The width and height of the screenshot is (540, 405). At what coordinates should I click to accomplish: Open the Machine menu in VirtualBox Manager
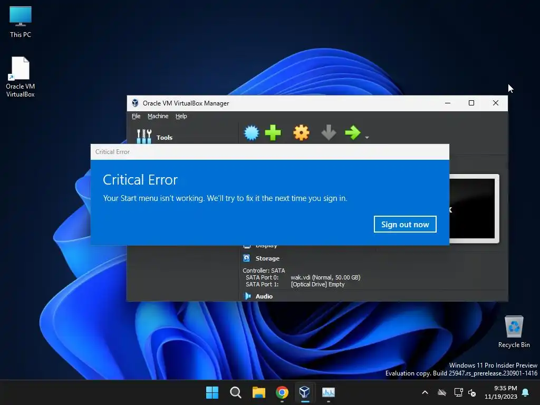click(x=158, y=116)
